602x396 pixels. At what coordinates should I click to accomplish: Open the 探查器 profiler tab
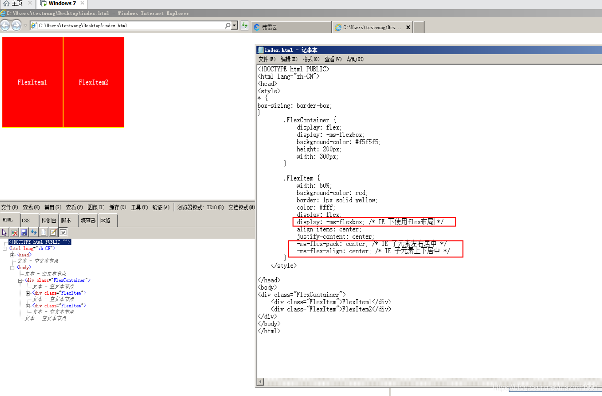[88, 221]
